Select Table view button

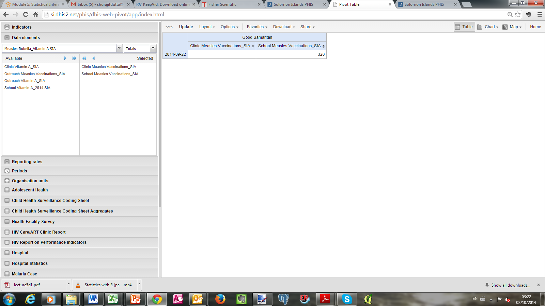coord(464,27)
